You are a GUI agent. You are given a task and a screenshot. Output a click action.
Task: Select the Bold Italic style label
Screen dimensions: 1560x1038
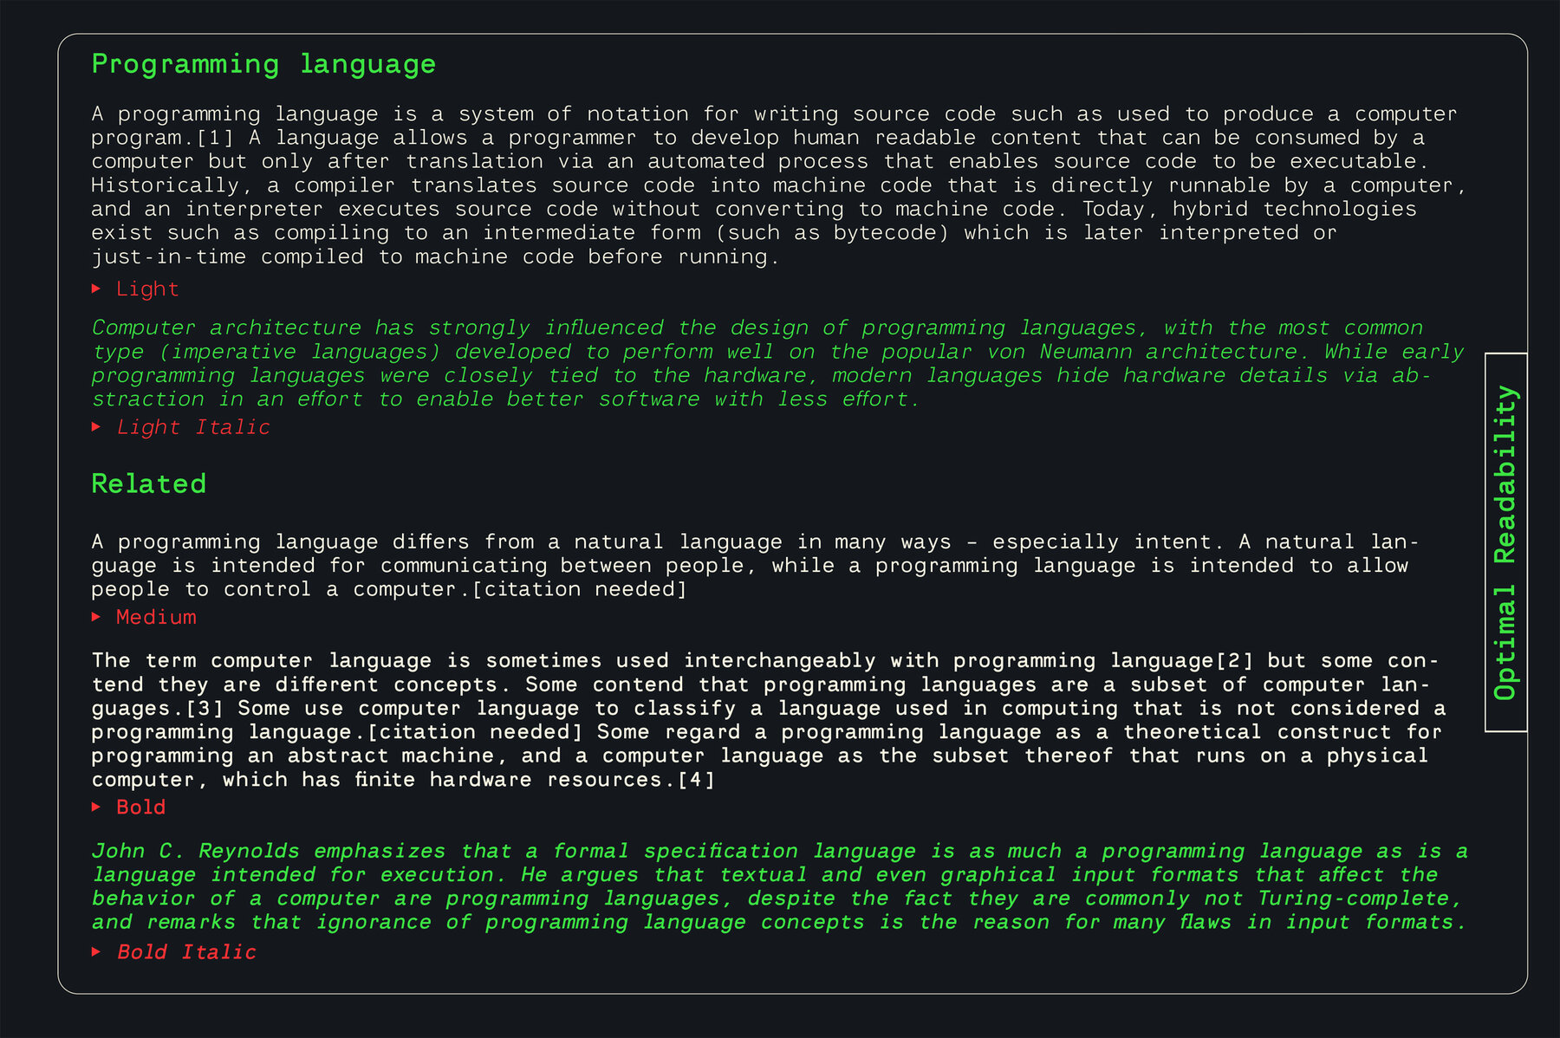tap(186, 952)
